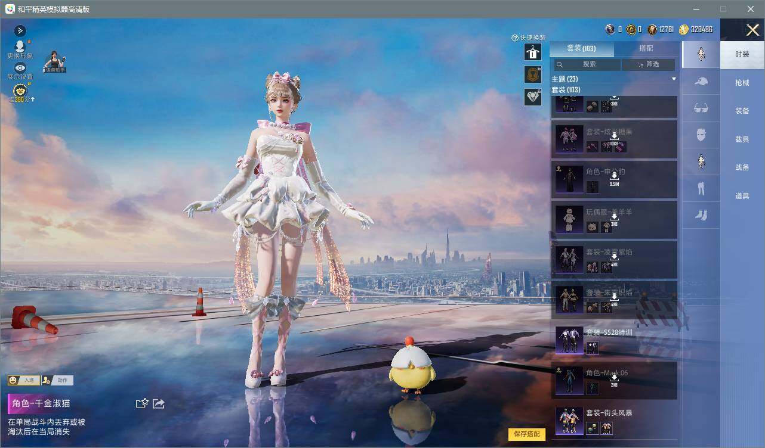
Task: Select the pants category icon
Action: coord(701,189)
